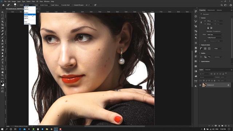Switch to the Adjustments tab
This screenshot has width=233, height=131.
pos(211,10)
